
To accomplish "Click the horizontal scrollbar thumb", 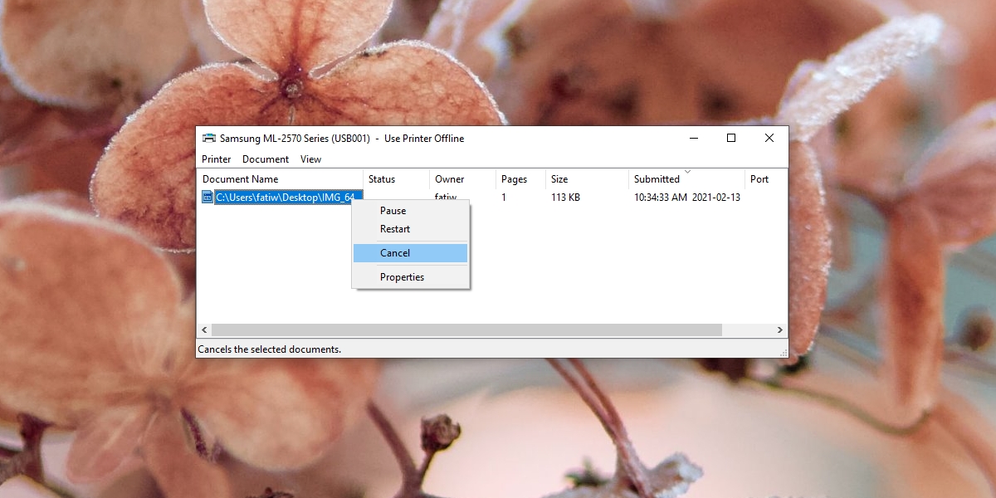I will pyautogui.click(x=466, y=330).
